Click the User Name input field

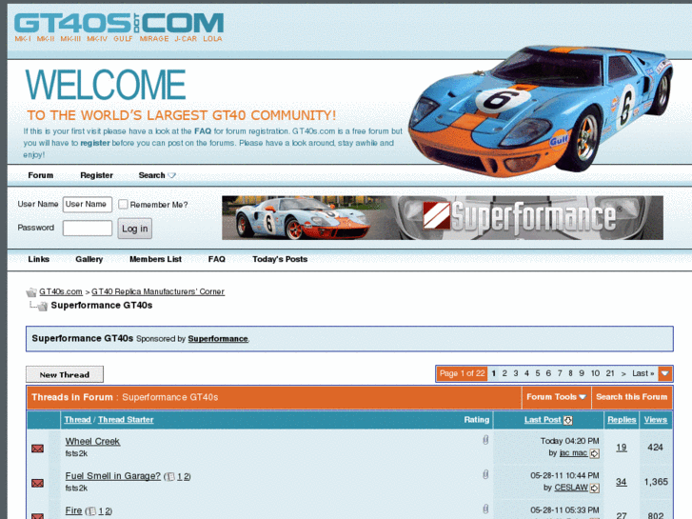point(88,204)
